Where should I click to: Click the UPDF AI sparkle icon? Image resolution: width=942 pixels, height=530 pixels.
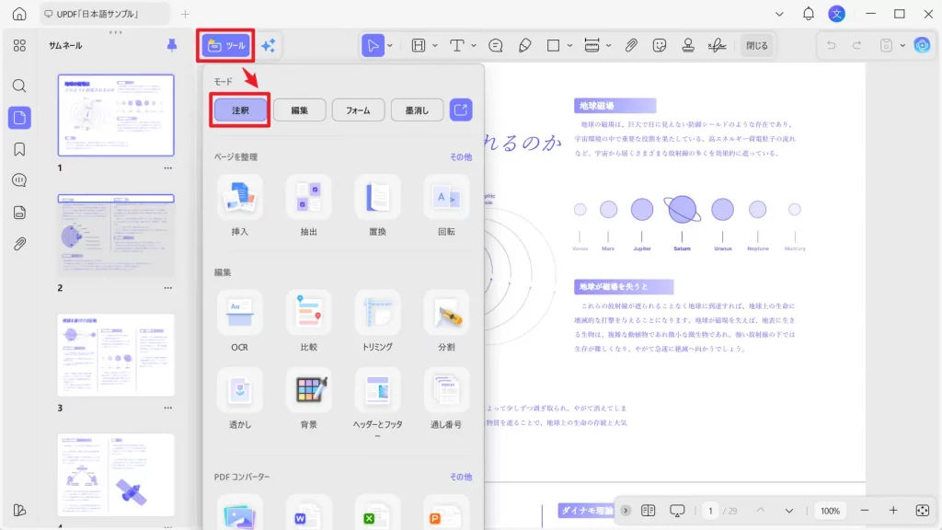pyautogui.click(x=268, y=46)
